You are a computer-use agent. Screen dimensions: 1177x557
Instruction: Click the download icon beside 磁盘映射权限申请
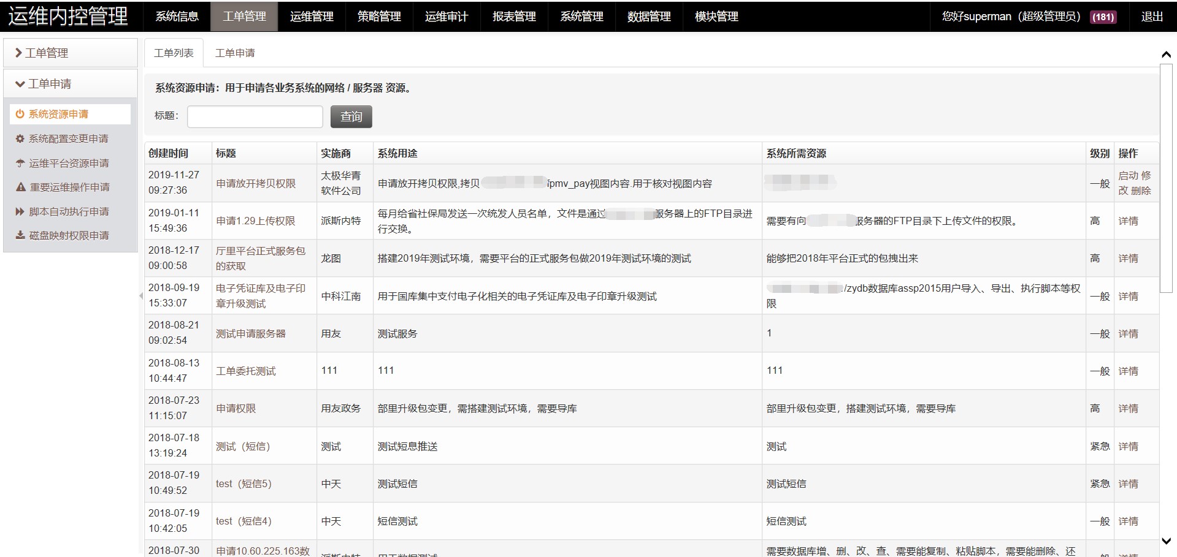tap(20, 235)
